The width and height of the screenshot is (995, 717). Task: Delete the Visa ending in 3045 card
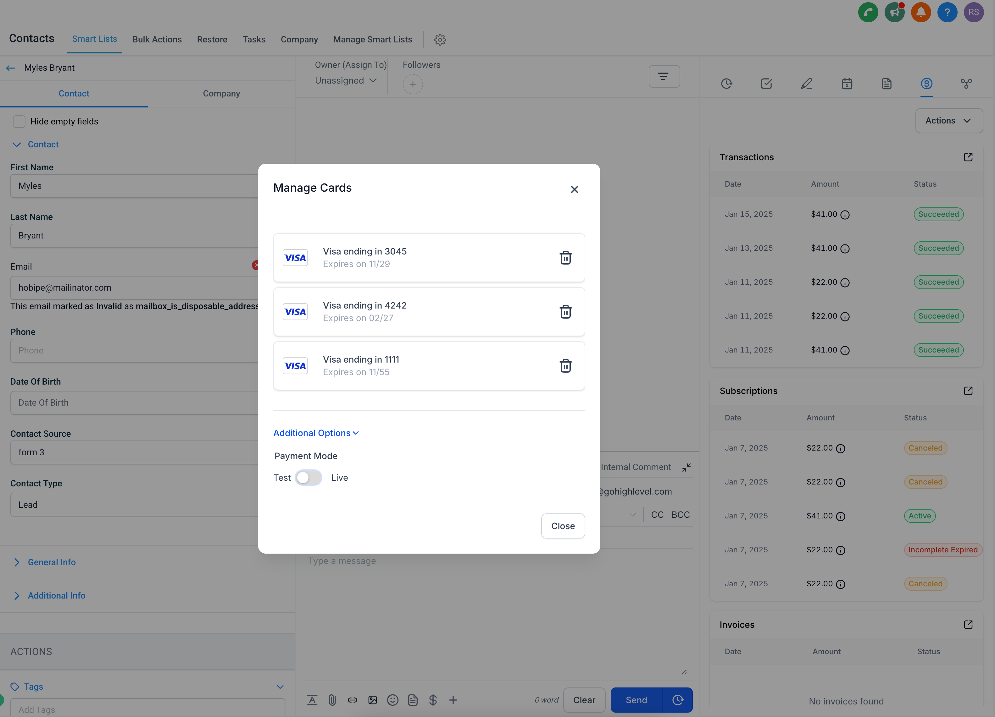point(565,258)
